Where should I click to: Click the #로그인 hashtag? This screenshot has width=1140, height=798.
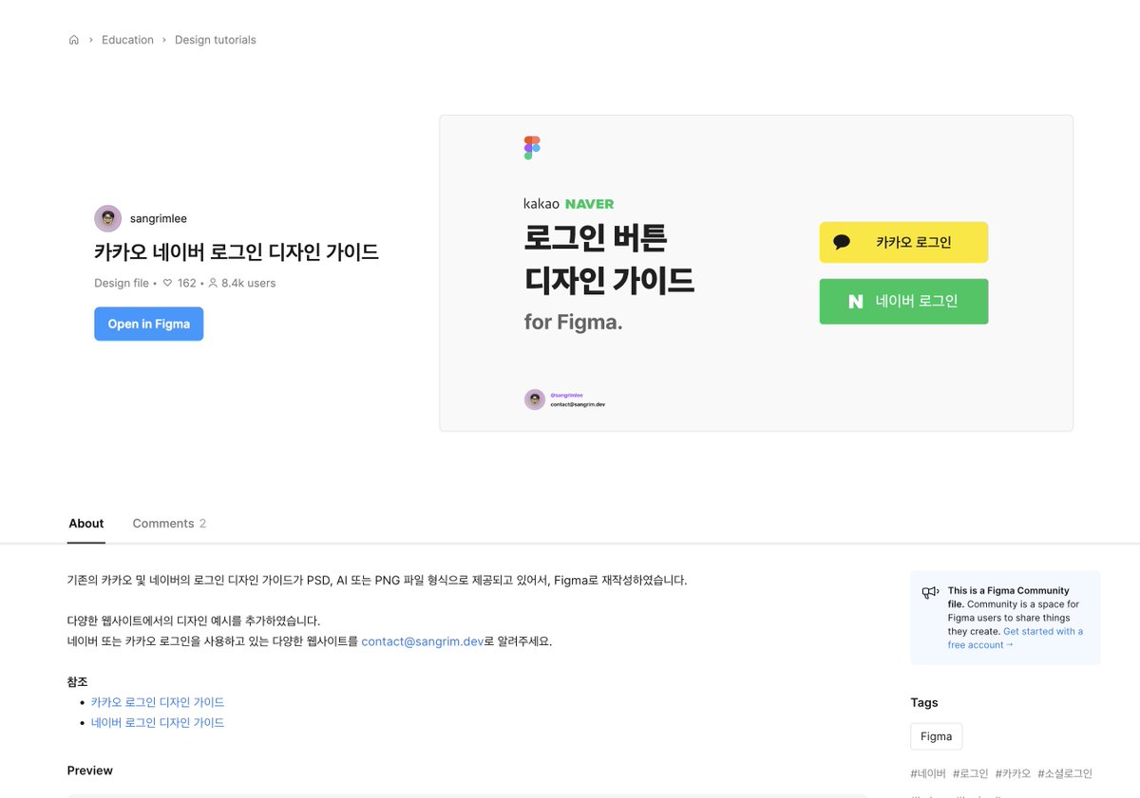pyautogui.click(x=971, y=773)
